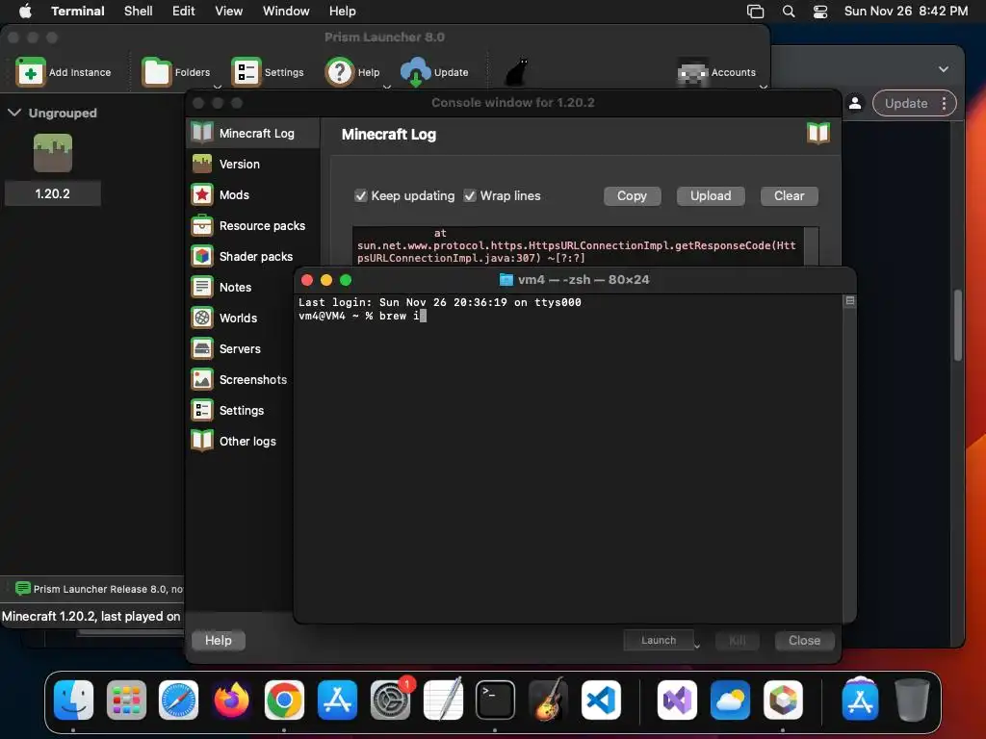Open Prism Launcher Settings toolbar icon
The width and height of the screenshot is (986, 739).
point(246,72)
